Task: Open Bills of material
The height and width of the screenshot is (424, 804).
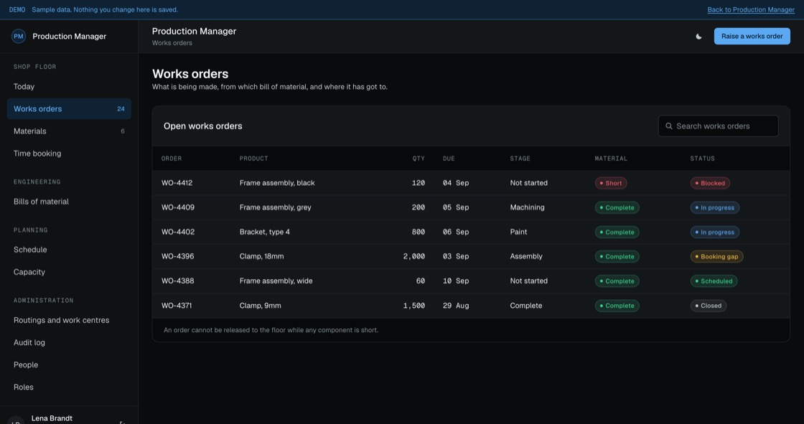Action: pos(69,202)
